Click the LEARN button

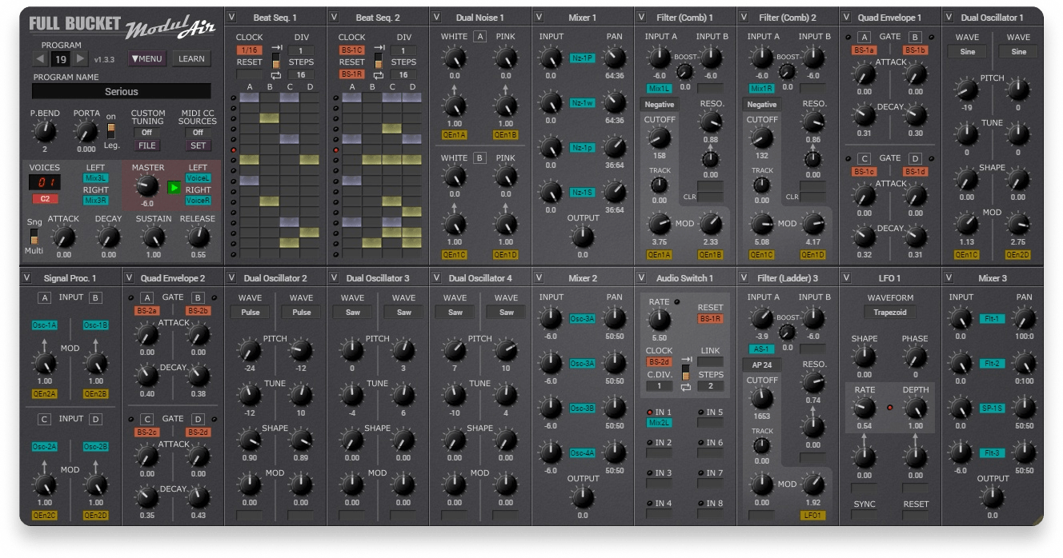coord(191,58)
